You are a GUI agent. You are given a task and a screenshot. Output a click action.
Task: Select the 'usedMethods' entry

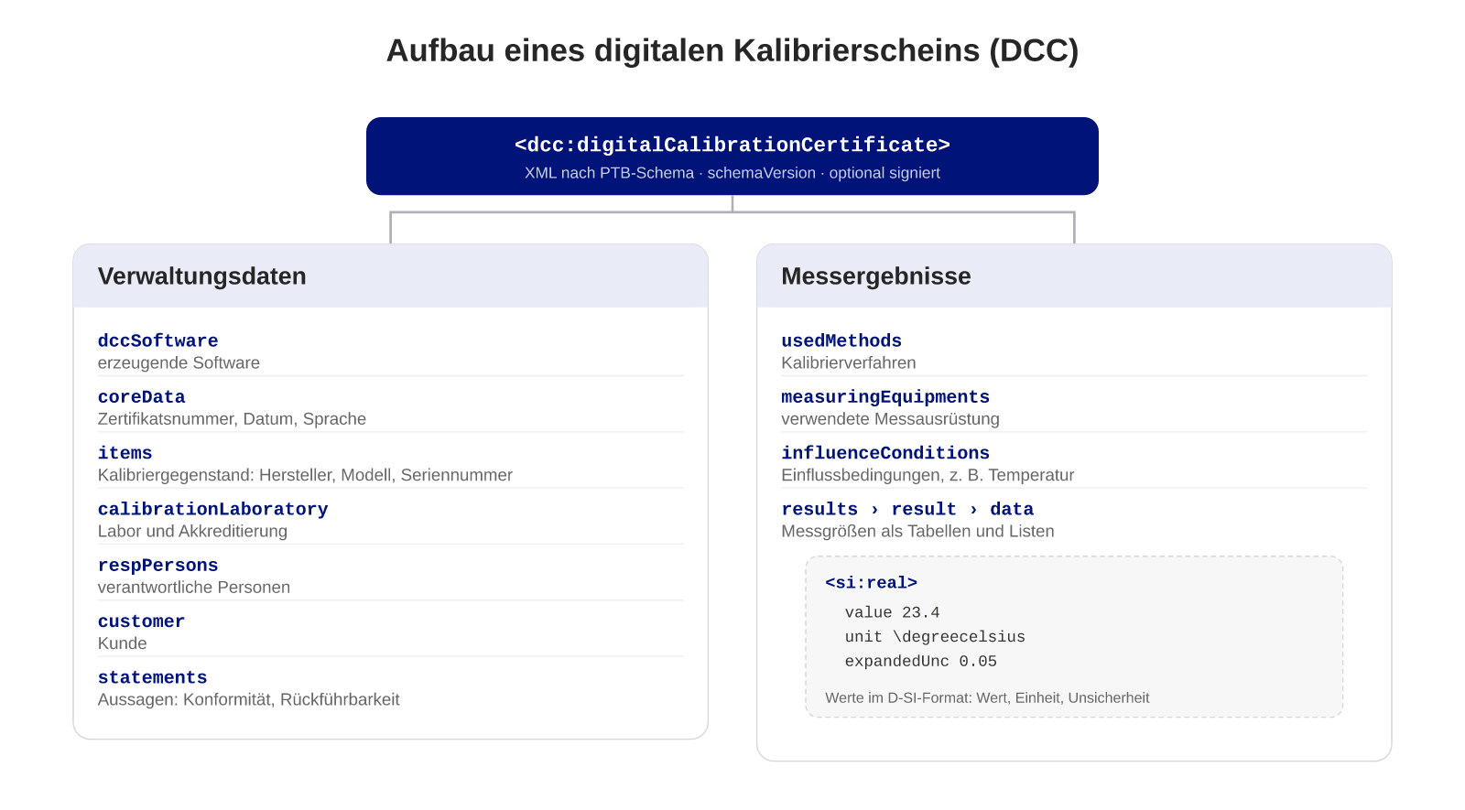click(841, 340)
